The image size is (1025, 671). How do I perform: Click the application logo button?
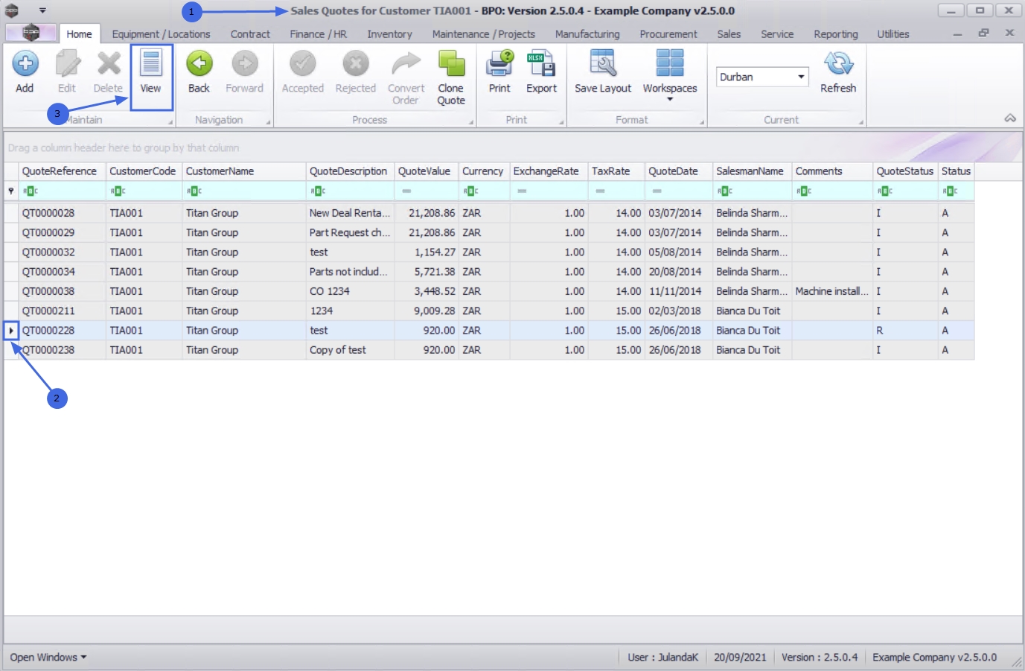coord(31,33)
